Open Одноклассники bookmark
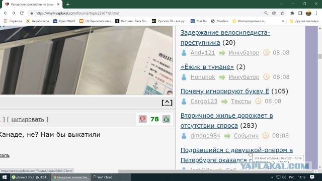Viewport: 322px width, 181px height. point(95,21)
